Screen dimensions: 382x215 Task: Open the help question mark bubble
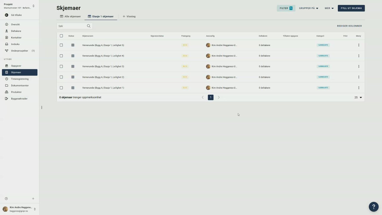pyautogui.click(x=374, y=207)
